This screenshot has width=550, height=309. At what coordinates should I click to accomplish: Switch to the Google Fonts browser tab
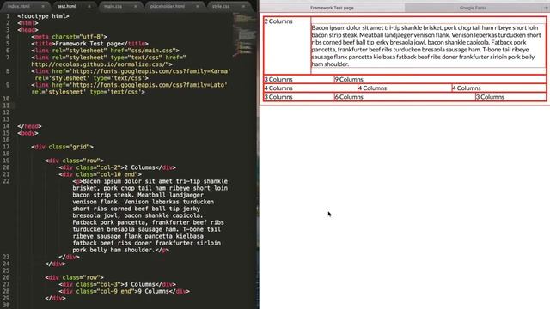tap(473, 8)
